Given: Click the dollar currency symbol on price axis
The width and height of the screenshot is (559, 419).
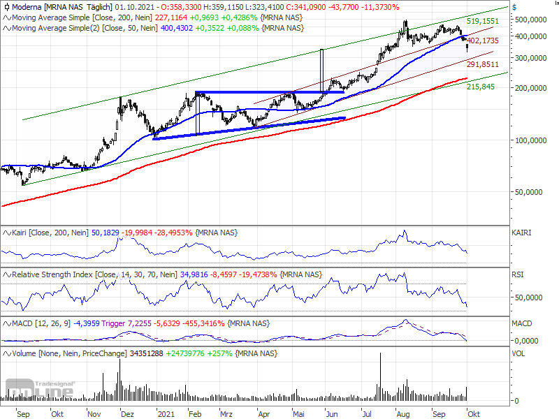Looking at the screenshot, I should click(514, 7).
